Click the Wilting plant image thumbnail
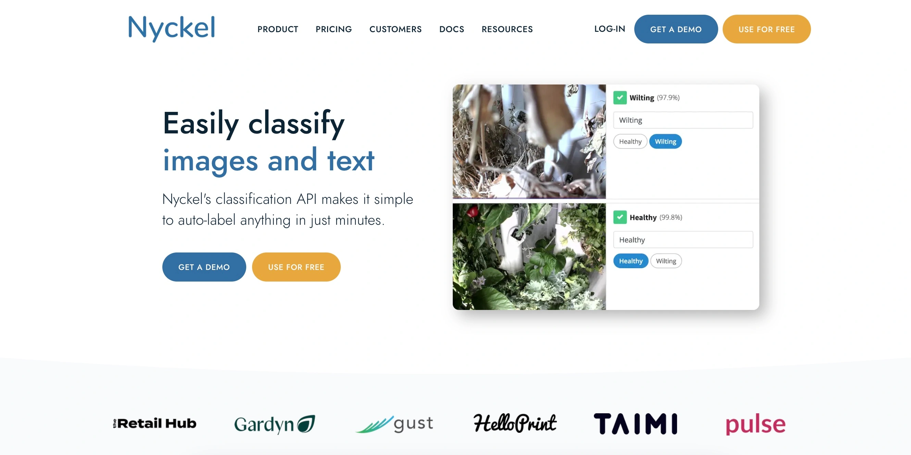Screen dimensions: 911x455 tap(529, 141)
